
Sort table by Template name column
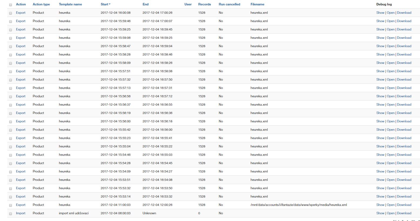pos(70,4)
